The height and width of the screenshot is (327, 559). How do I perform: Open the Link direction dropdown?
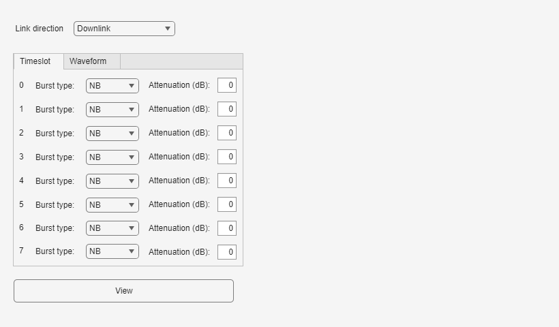124,29
